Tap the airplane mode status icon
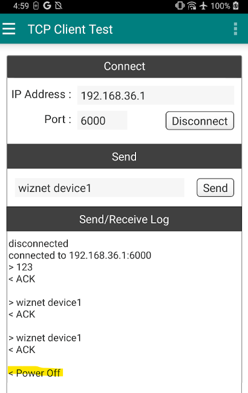Viewport: 248px width, 393px height. (x=203, y=5)
